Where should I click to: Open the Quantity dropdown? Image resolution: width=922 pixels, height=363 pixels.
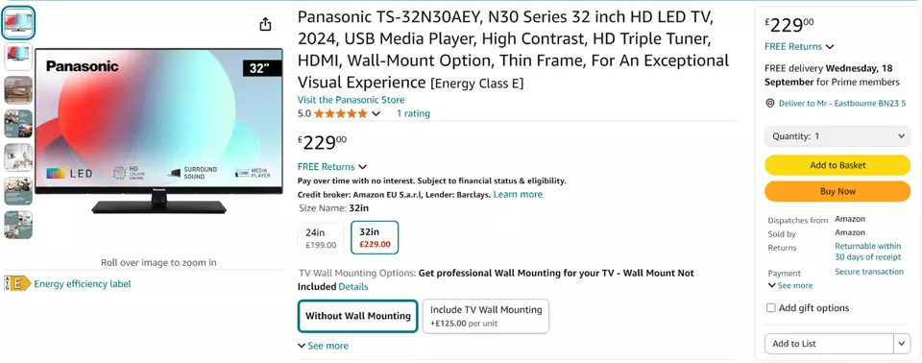(x=837, y=136)
